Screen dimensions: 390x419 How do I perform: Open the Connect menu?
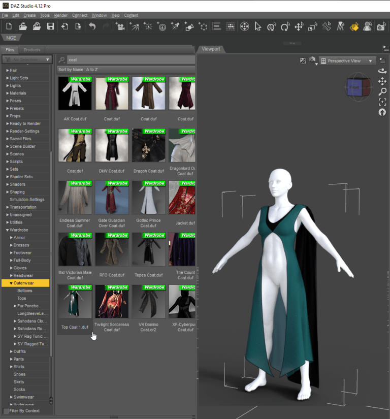click(x=80, y=15)
